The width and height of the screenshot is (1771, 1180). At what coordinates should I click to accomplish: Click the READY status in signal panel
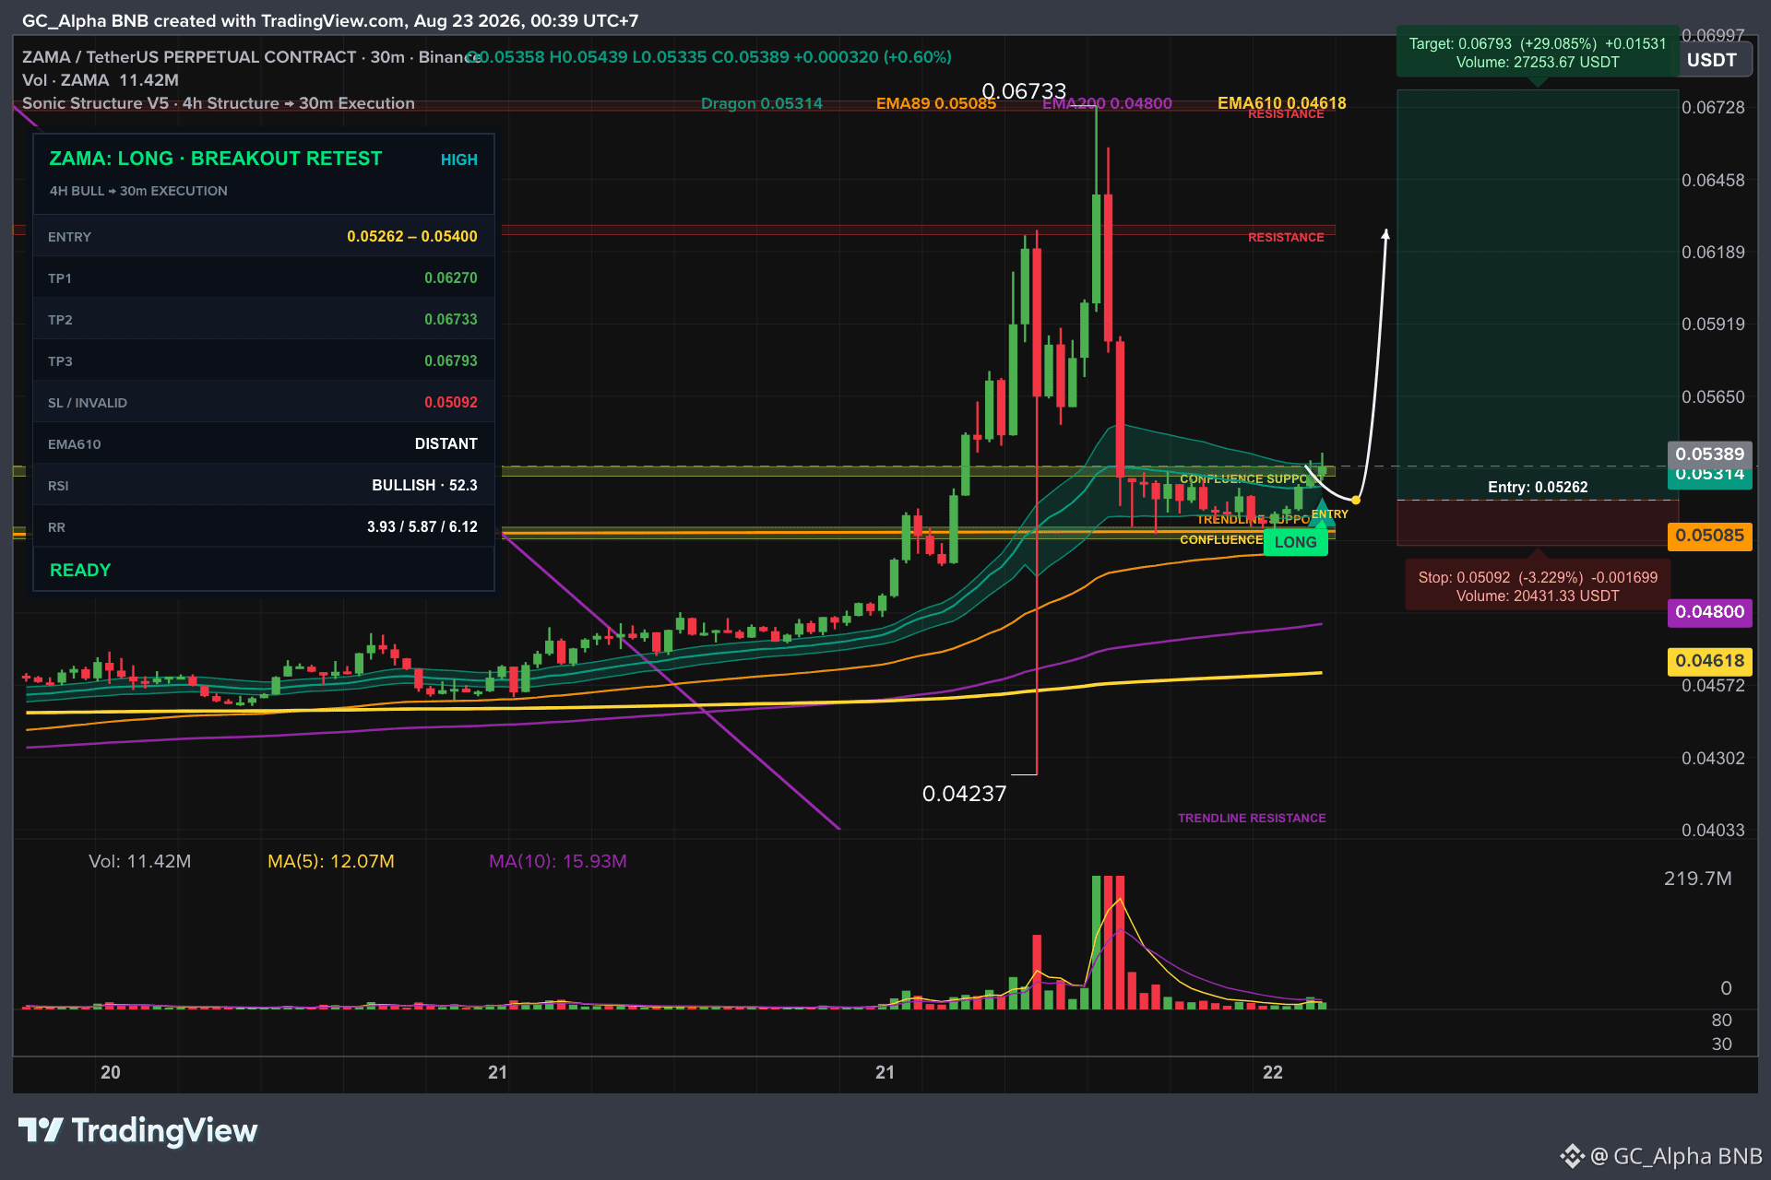click(x=80, y=570)
